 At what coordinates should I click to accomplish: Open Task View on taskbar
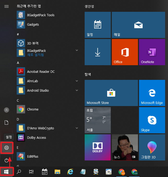31,172
